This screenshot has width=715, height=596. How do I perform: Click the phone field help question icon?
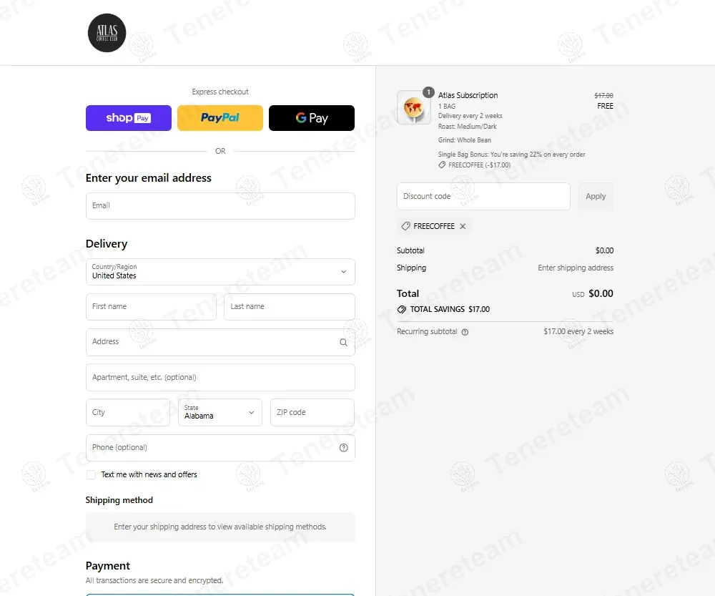click(x=343, y=448)
